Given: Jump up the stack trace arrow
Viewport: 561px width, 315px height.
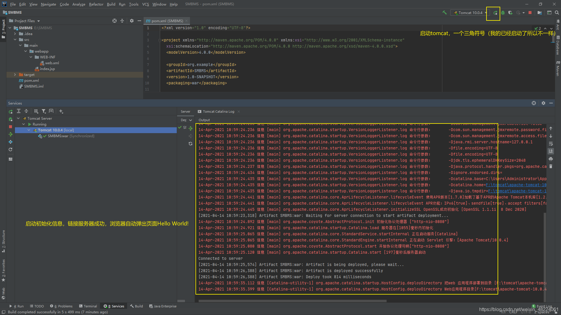Looking at the screenshot, I should tap(551, 128).
